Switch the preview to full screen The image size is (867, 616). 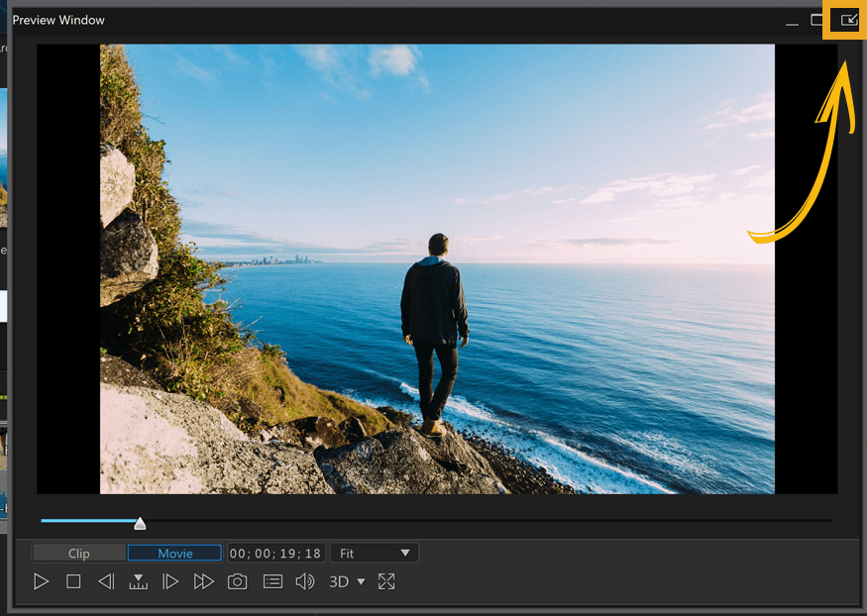pyautogui.click(x=386, y=581)
